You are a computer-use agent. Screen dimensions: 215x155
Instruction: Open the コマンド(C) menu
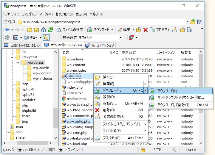point(29,14)
